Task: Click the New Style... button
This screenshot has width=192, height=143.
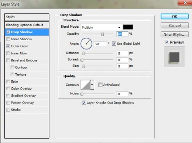Action: point(175,35)
